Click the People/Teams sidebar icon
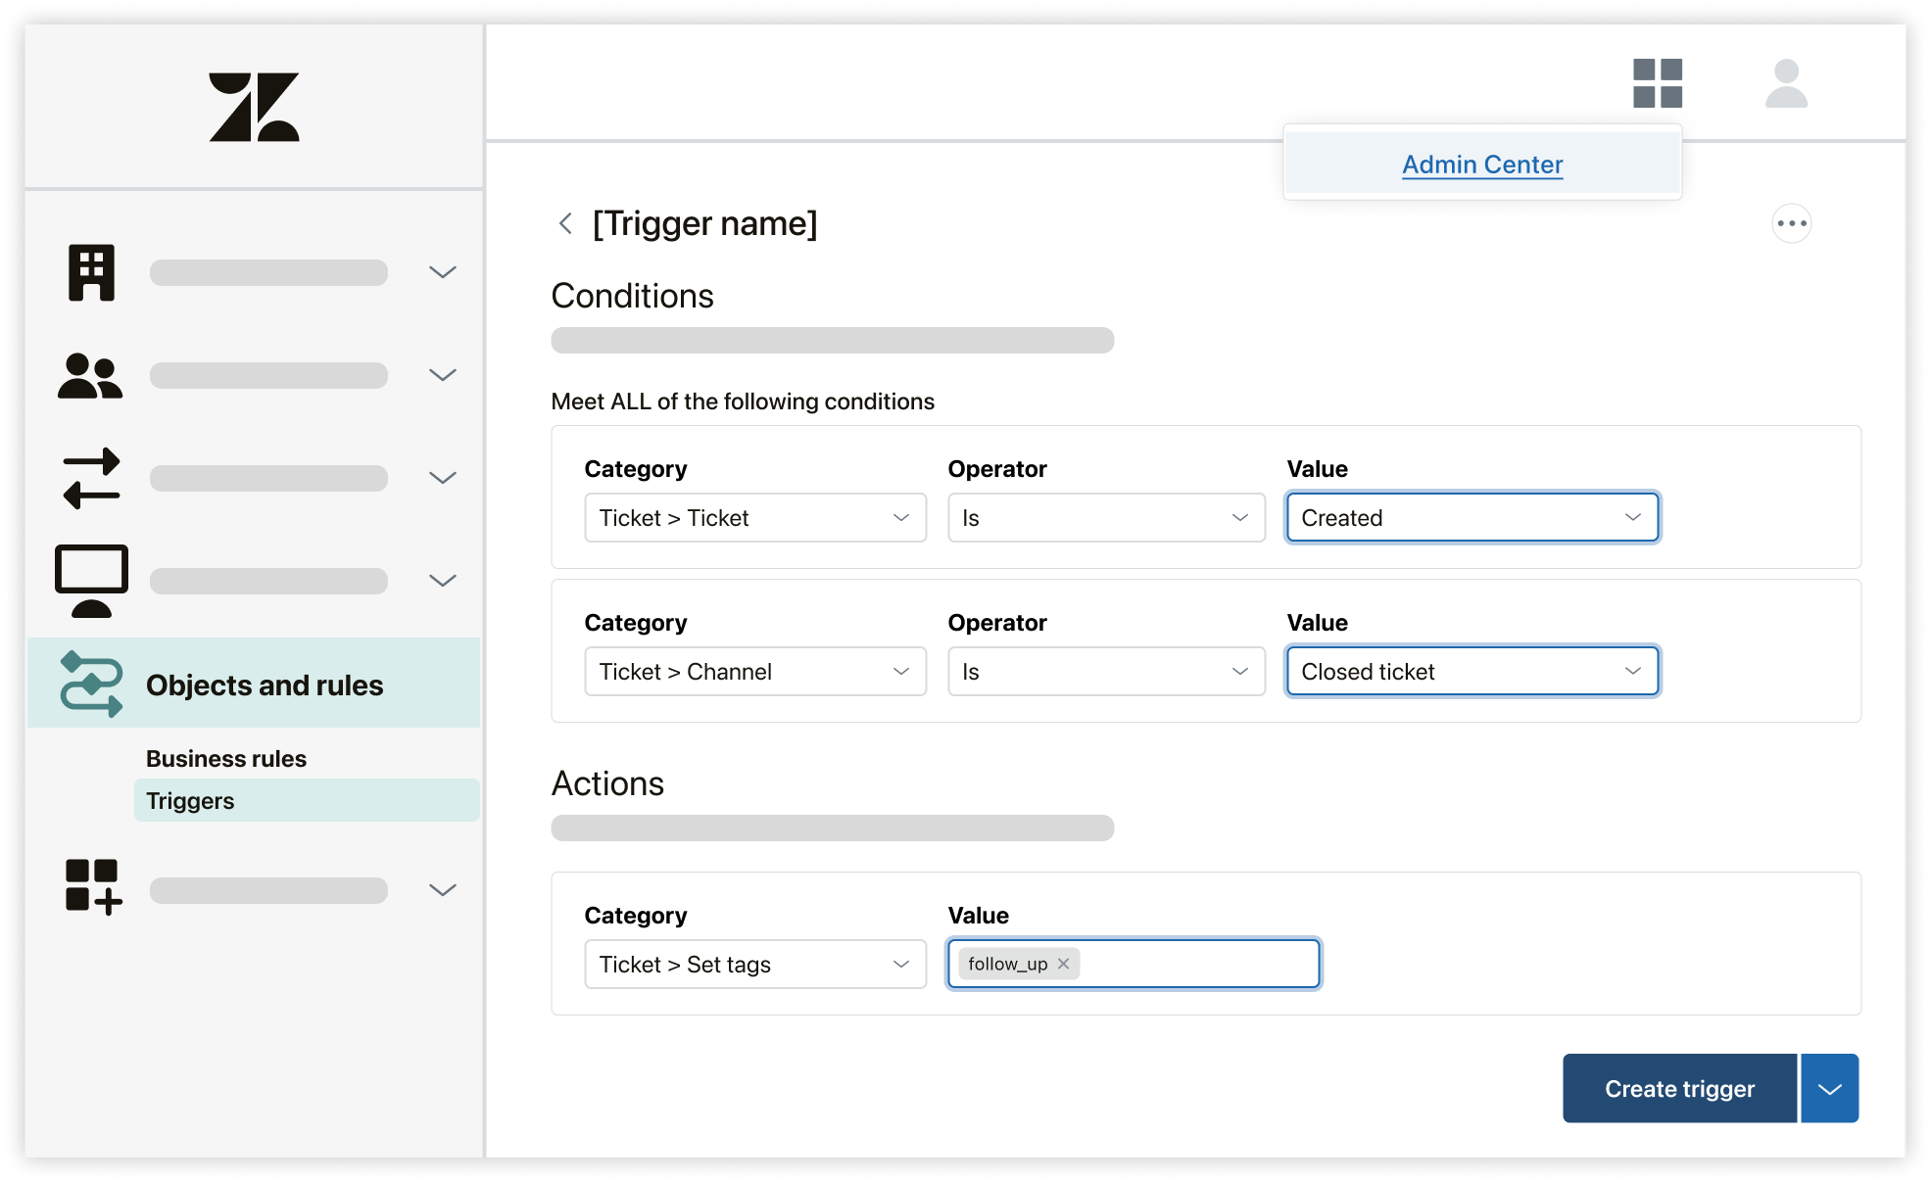The height and width of the screenshot is (1182, 1931). (91, 374)
